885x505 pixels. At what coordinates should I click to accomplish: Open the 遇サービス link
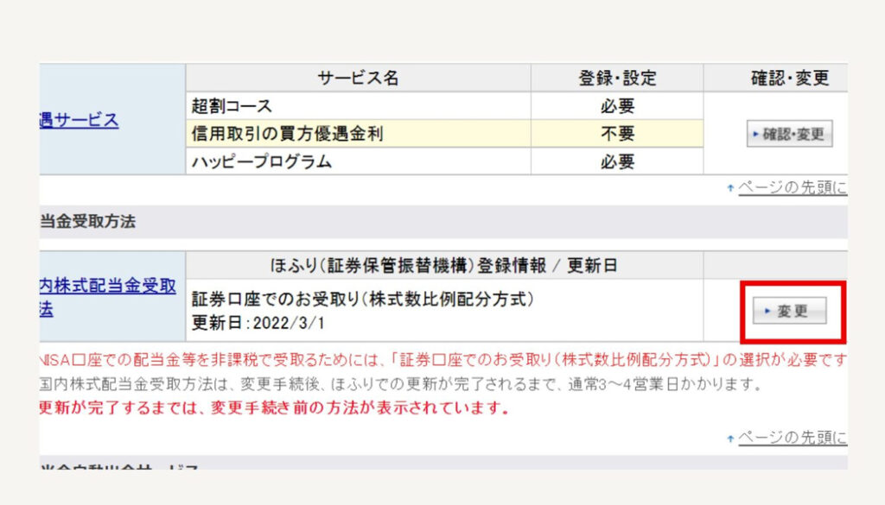pyautogui.click(x=79, y=120)
